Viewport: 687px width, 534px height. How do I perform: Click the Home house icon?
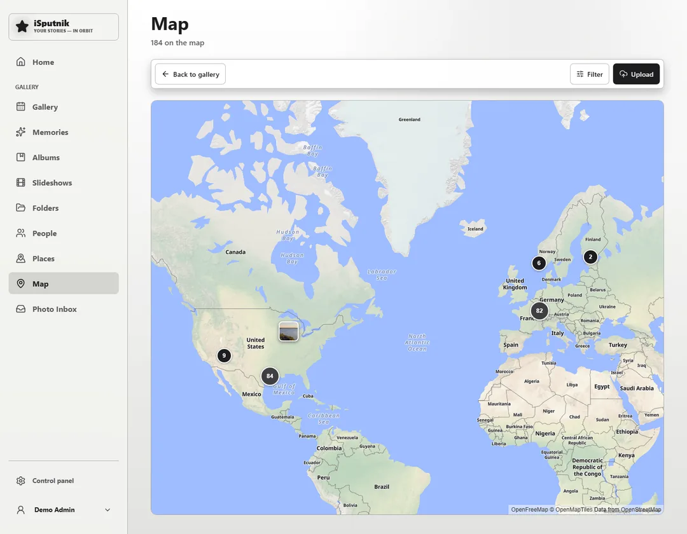tap(20, 62)
